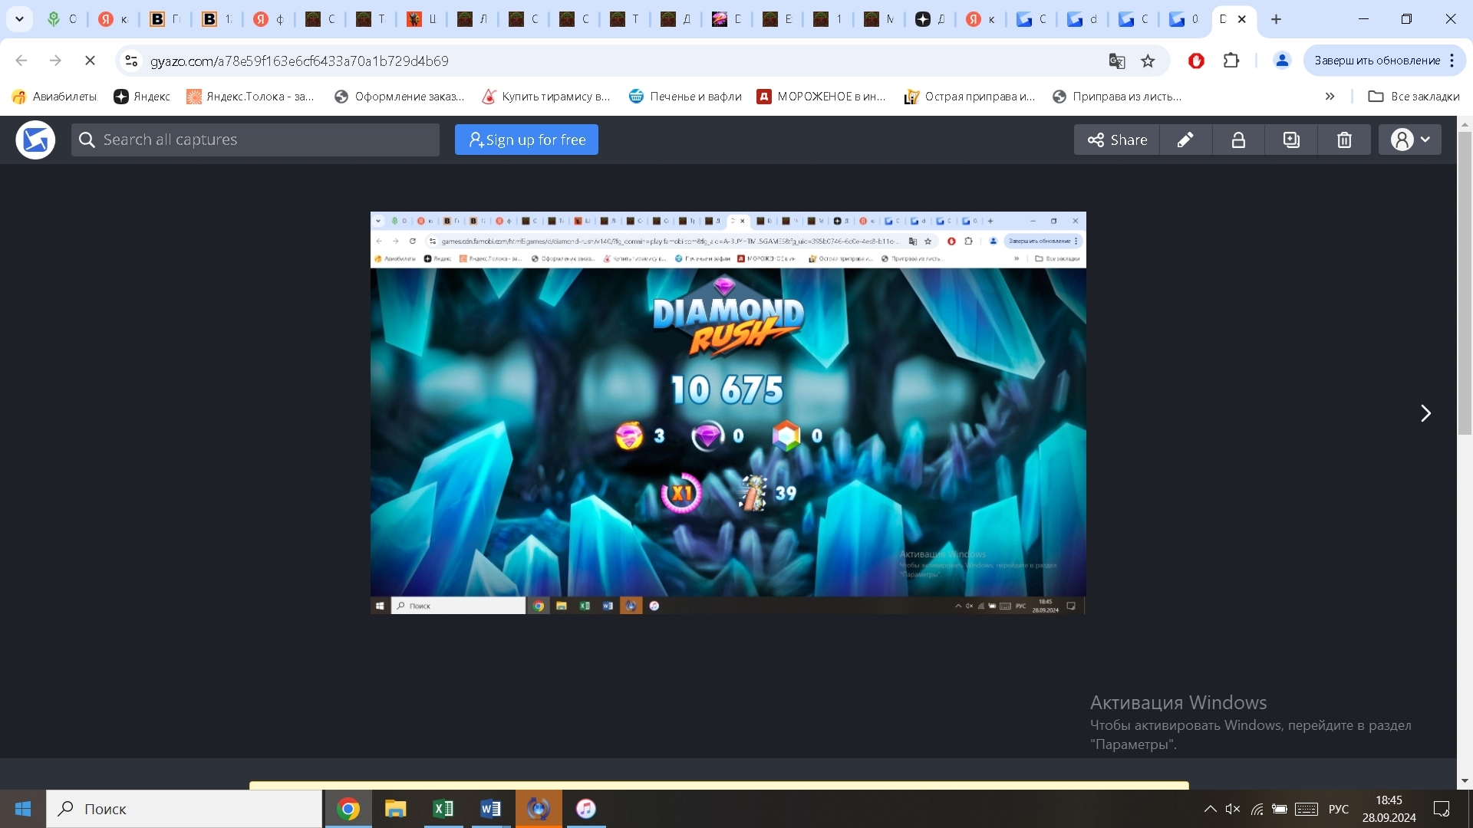Open Авиабилеты bookmark
This screenshot has height=828, width=1473.
click(54, 97)
